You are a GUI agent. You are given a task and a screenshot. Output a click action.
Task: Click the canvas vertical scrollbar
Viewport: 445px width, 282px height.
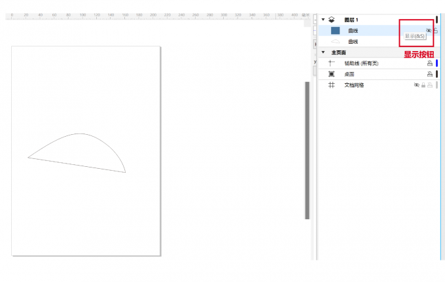[x=308, y=150]
